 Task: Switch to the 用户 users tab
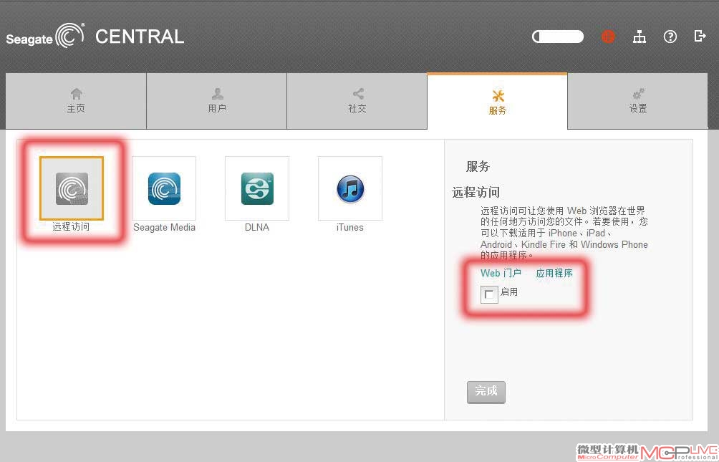217,101
